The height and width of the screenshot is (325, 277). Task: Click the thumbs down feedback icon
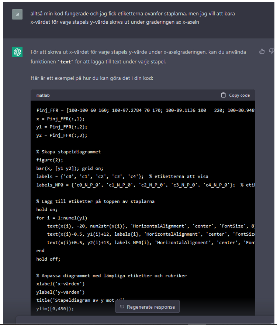point(272,51)
